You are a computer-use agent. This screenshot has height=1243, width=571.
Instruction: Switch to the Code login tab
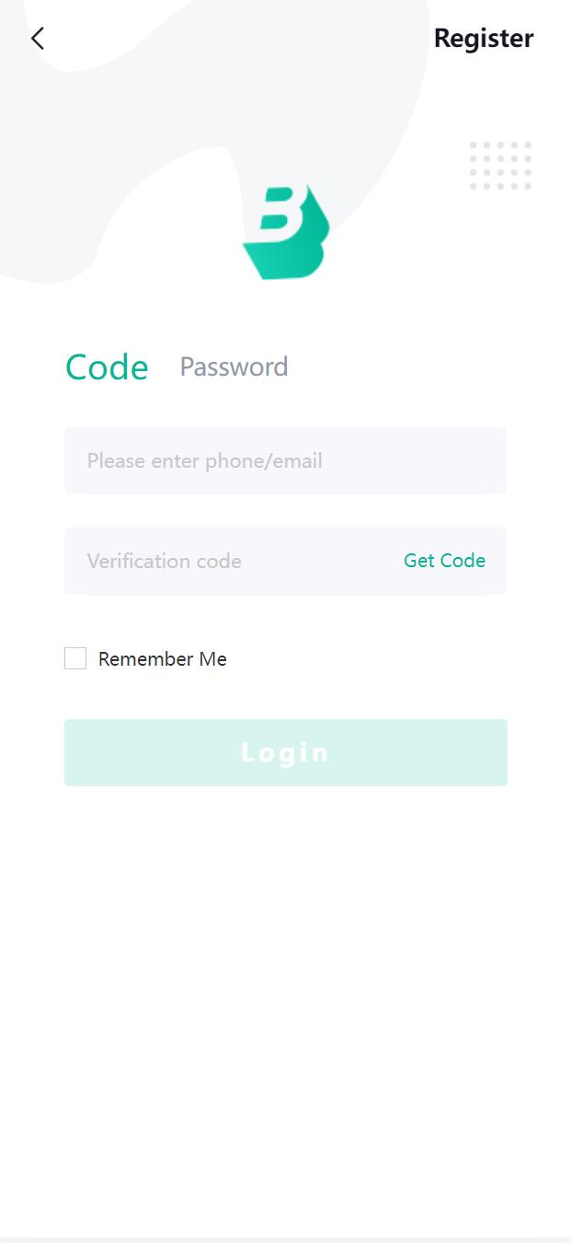coord(107,367)
